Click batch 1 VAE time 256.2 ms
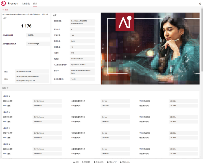The image size is (203, 165). coord(115,106)
